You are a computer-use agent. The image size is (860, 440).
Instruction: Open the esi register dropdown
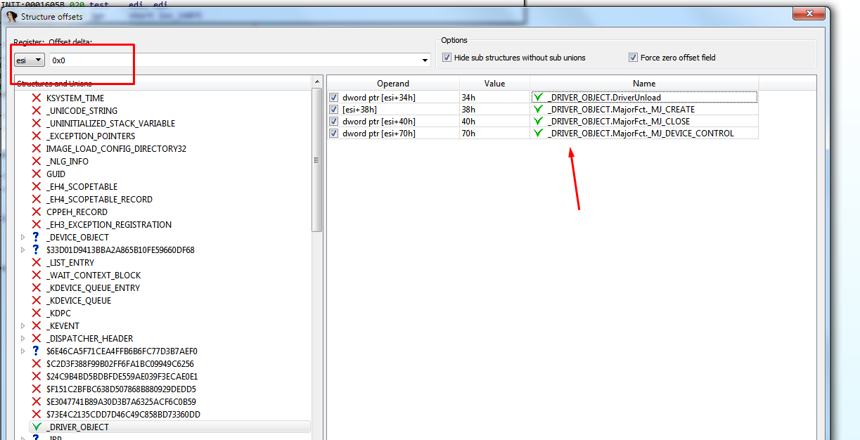point(30,60)
